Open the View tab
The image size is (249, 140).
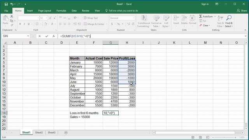pos(97,11)
